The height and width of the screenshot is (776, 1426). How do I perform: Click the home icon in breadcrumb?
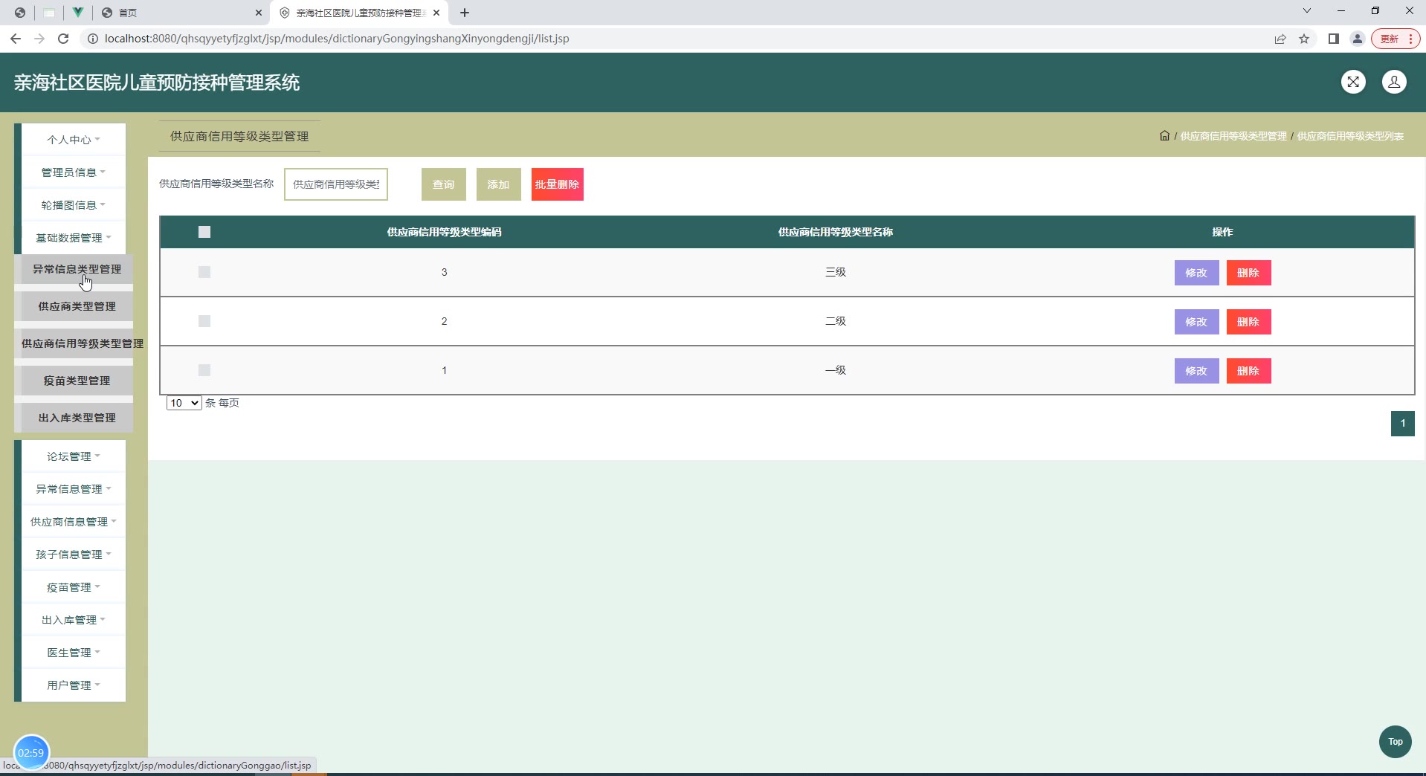point(1164,135)
